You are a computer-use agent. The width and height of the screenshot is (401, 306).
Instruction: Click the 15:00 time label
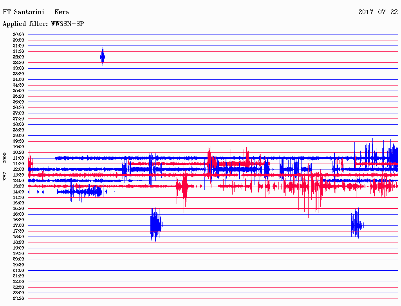[18, 203]
